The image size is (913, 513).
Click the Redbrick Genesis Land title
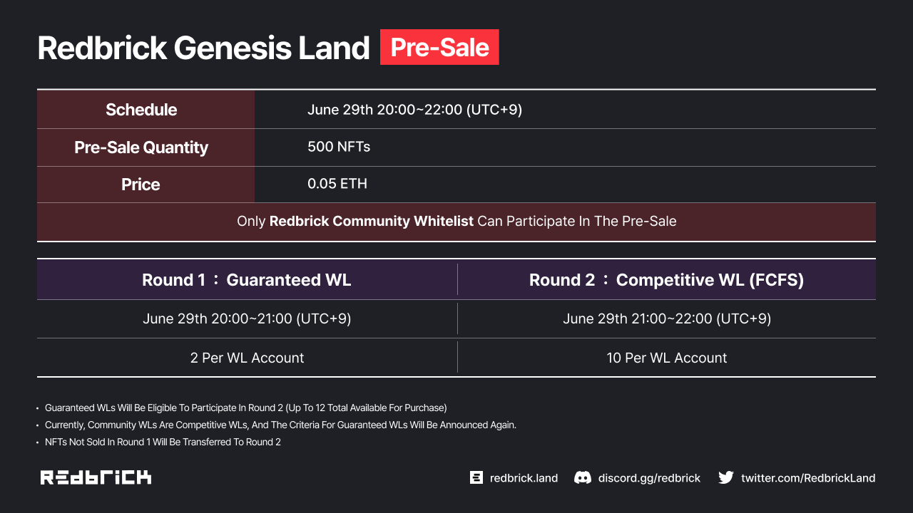[203, 48]
